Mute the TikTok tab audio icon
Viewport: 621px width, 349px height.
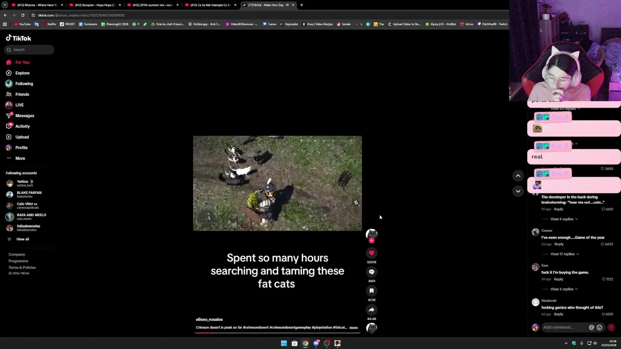pyautogui.click(x=287, y=5)
